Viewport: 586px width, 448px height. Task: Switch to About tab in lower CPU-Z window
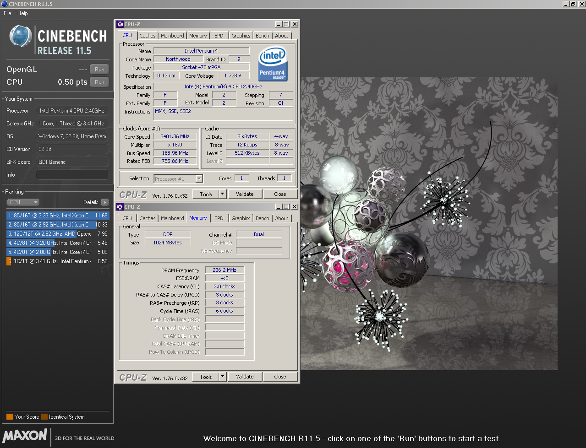coord(282,218)
